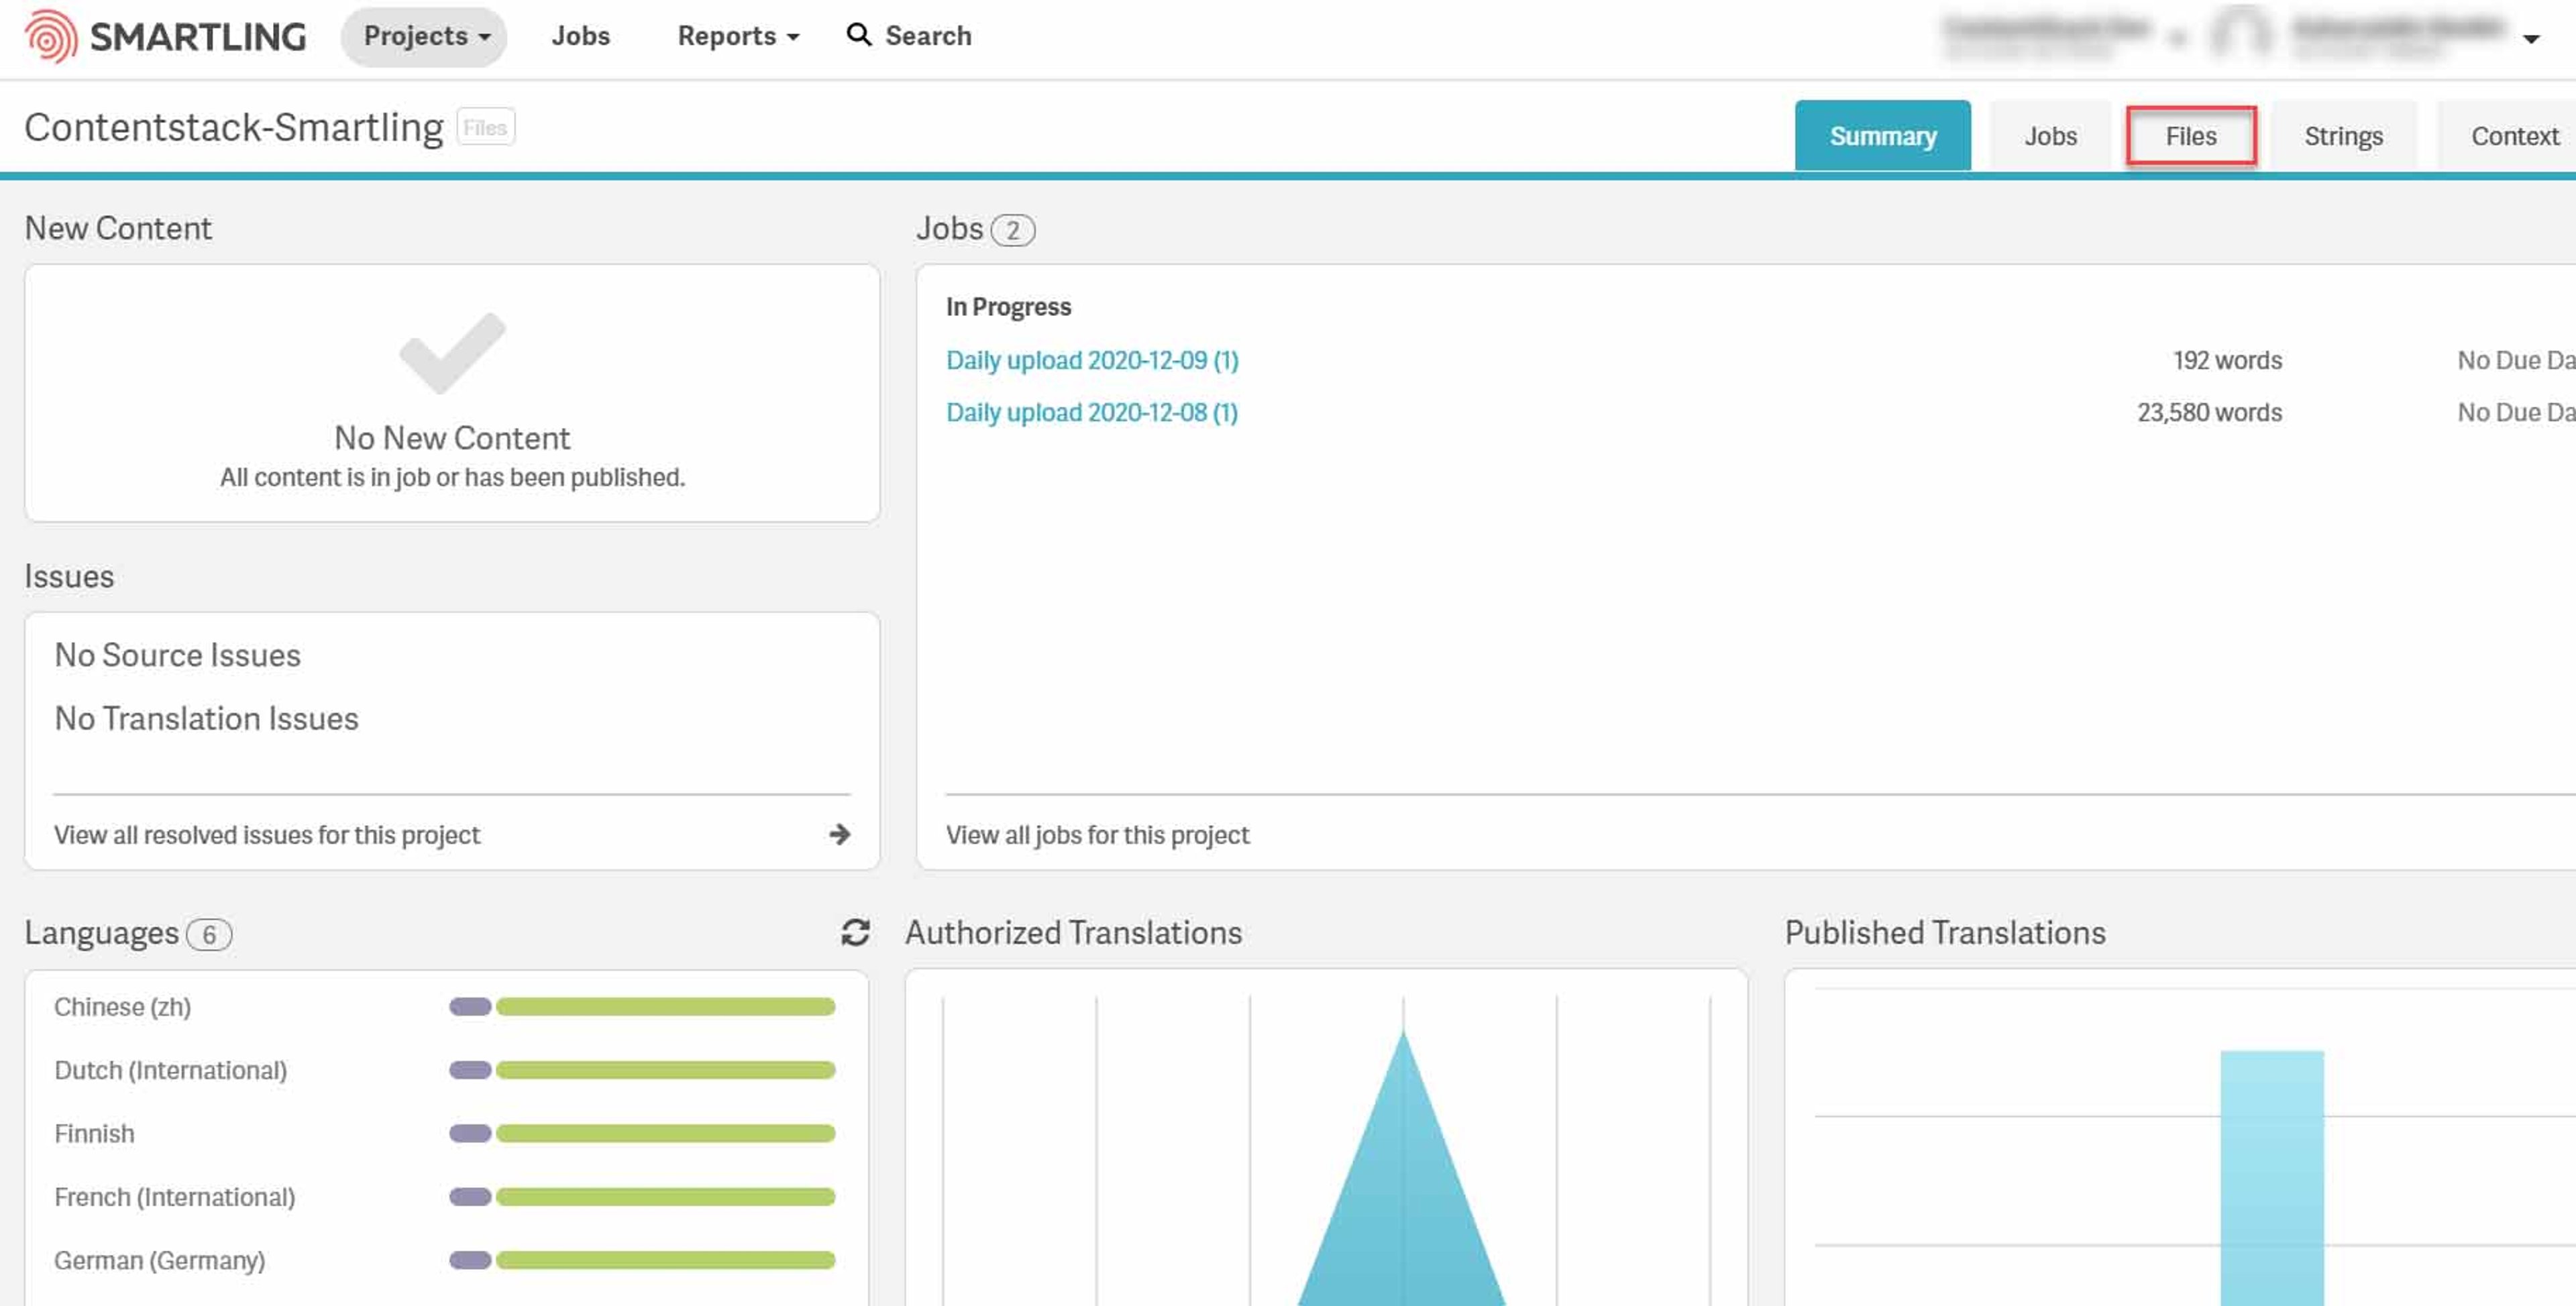This screenshot has height=1306, width=2576.
Task: Open the user account dropdown arrow
Action: 2531,38
